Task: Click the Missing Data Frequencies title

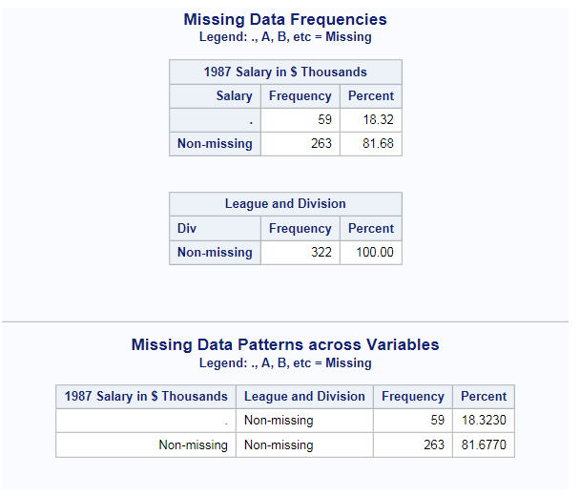Action: [x=285, y=19]
